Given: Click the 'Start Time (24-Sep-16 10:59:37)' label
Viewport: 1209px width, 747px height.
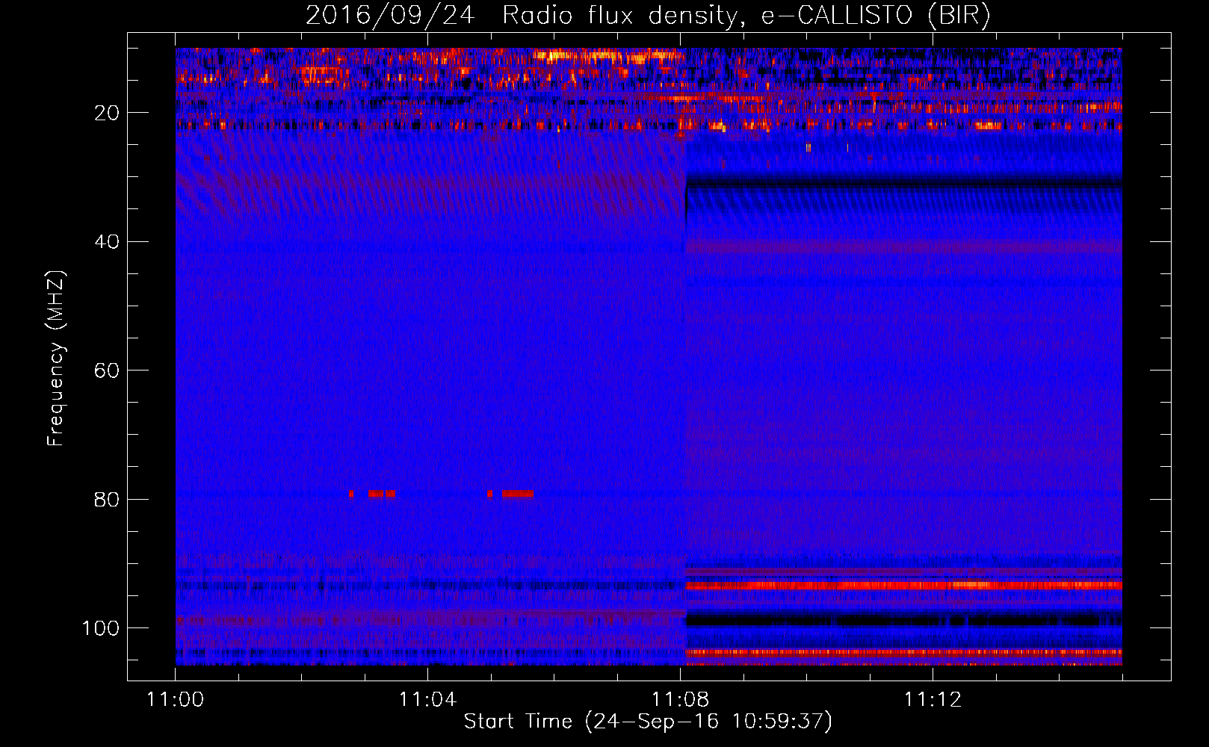Looking at the screenshot, I should click(x=648, y=722).
